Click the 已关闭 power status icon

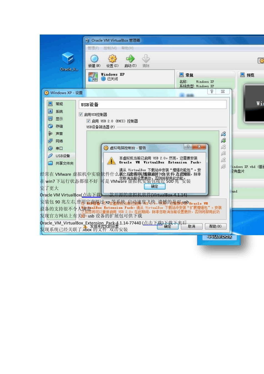pyautogui.click(x=103, y=79)
